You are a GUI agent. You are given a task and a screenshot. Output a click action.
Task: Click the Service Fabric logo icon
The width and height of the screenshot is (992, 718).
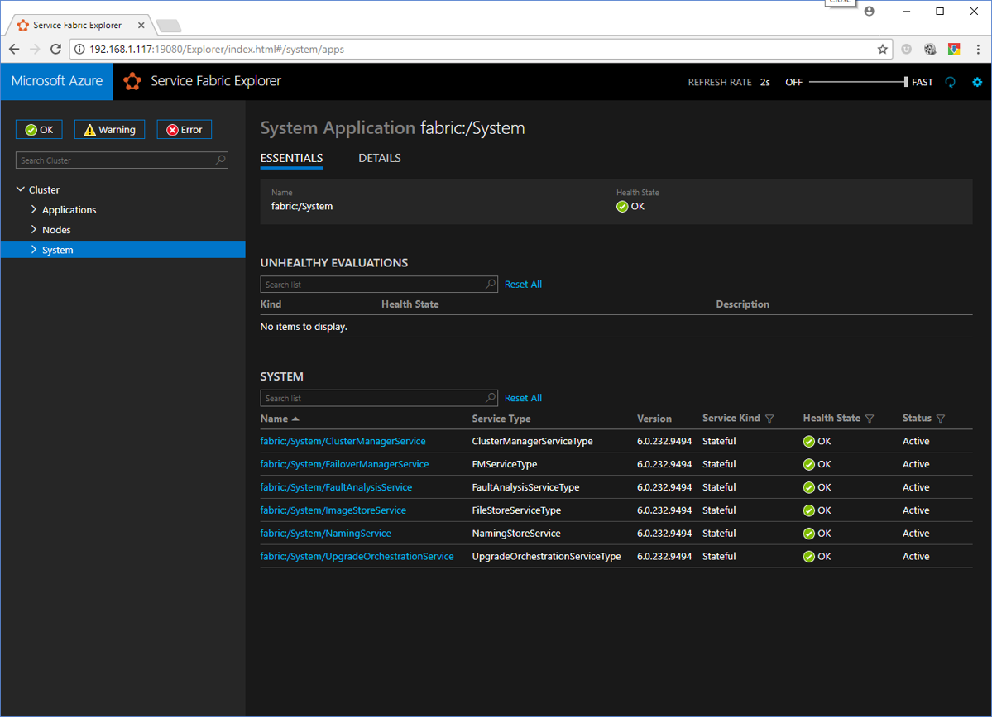132,81
